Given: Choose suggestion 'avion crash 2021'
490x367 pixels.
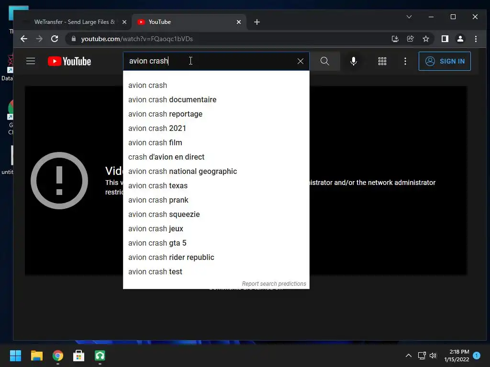Looking at the screenshot, I should pos(216,128).
